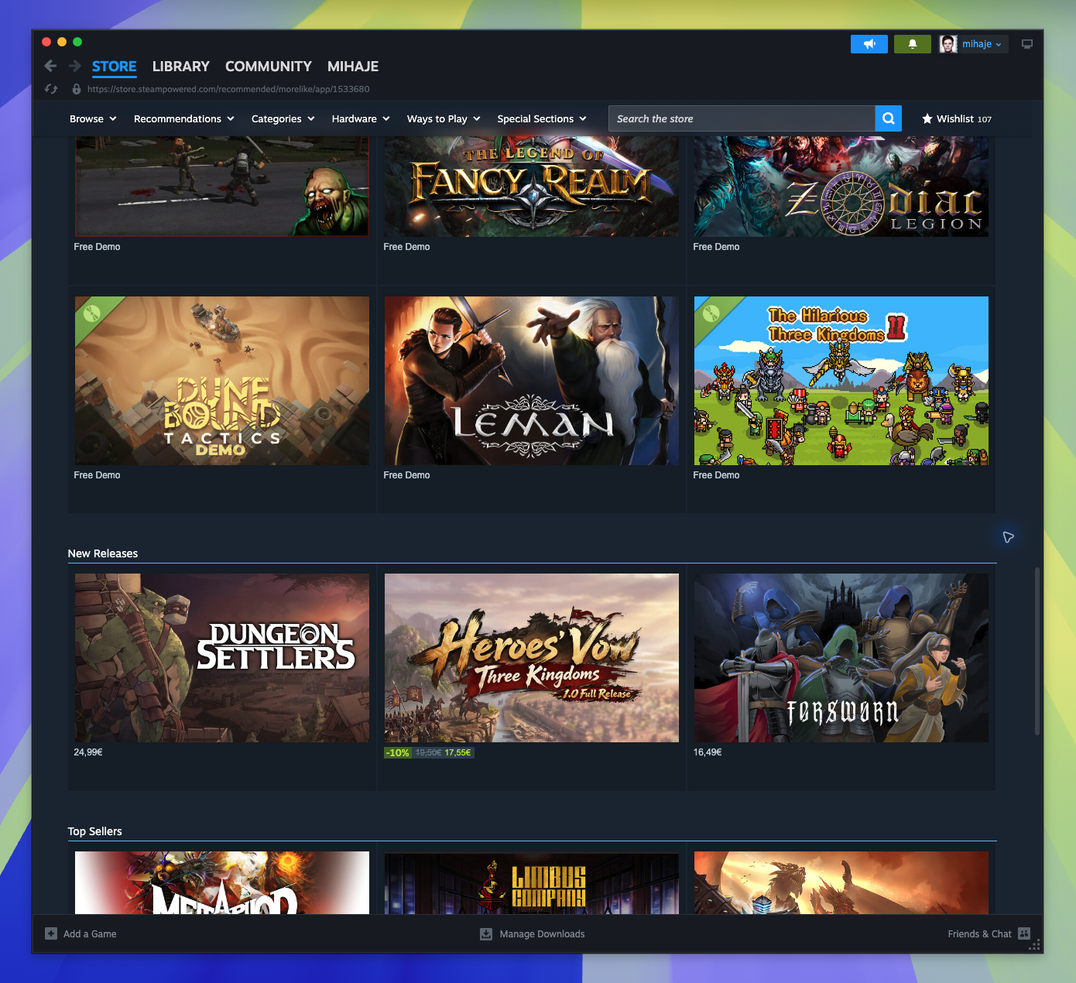Switch to the STORE tab
The width and height of the screenshot is (1076, 983).
click(x=115, y=67)
